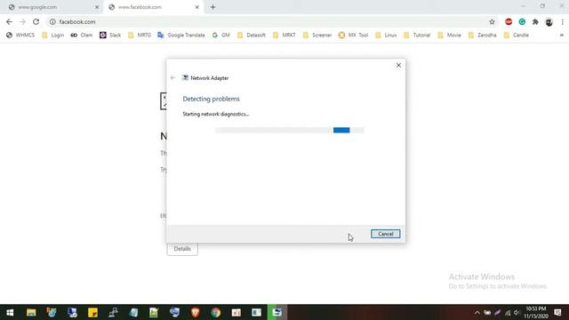The width and height of the screenshot is (569, 320).
Task: Open the MX Tool bookmark
Action: tap(353, 36)
